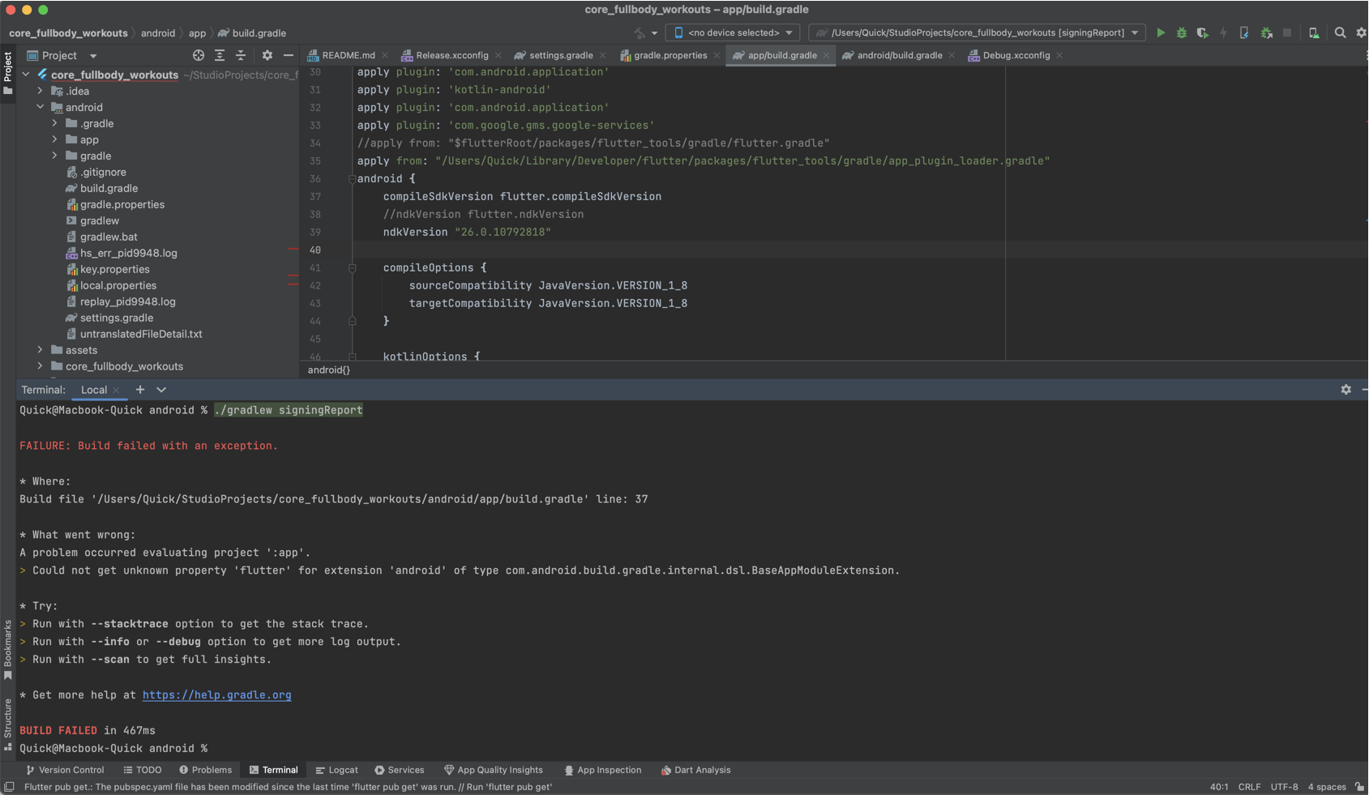
Task: Open Logcat tool window
Action: [x=336, y=770]
